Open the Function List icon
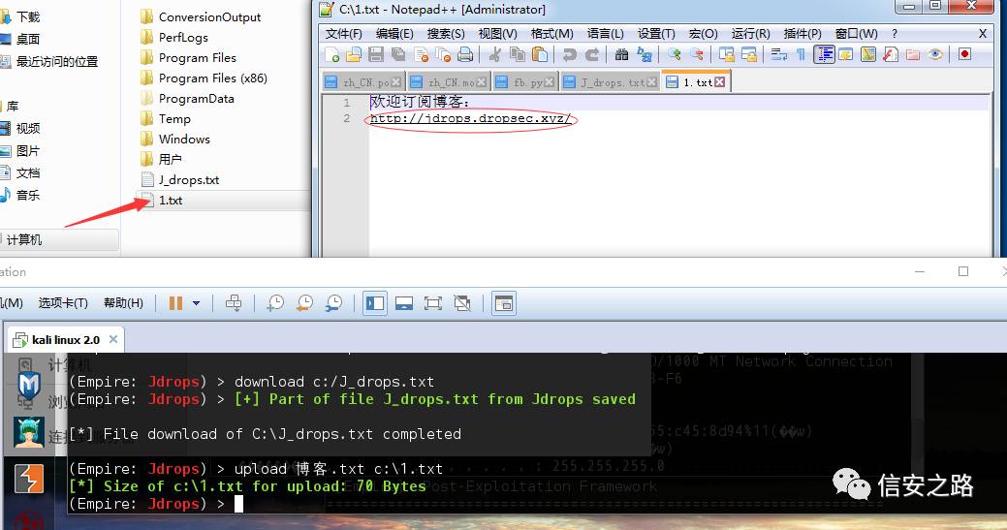The image size is (1007, 530). click(x=891, y=54)
